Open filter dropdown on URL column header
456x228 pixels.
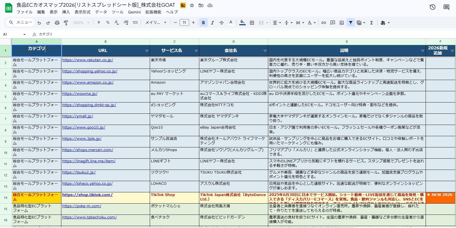pyautogui.click(x=147, y=51)
